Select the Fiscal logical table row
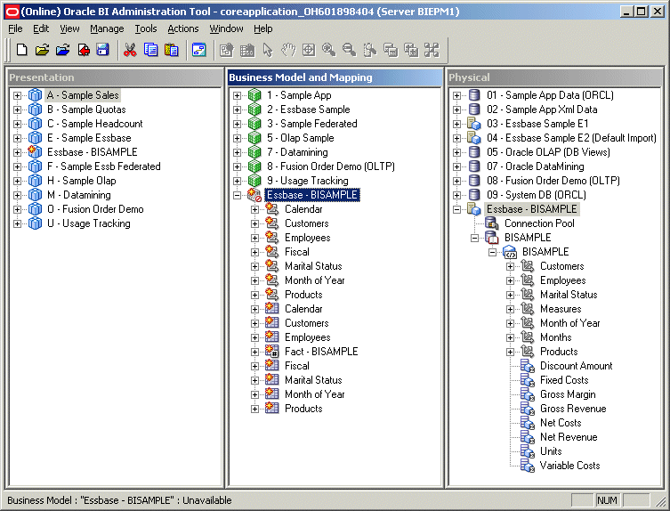The image size is (670, 511). click(297, 366)
